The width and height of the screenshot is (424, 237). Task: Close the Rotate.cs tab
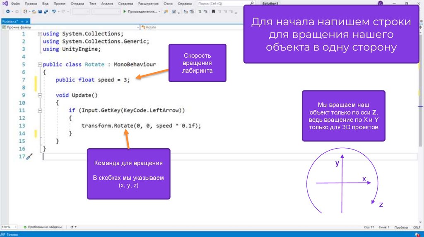pos(27,21)
